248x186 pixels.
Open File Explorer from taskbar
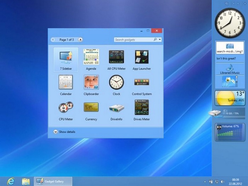(26, 181)
